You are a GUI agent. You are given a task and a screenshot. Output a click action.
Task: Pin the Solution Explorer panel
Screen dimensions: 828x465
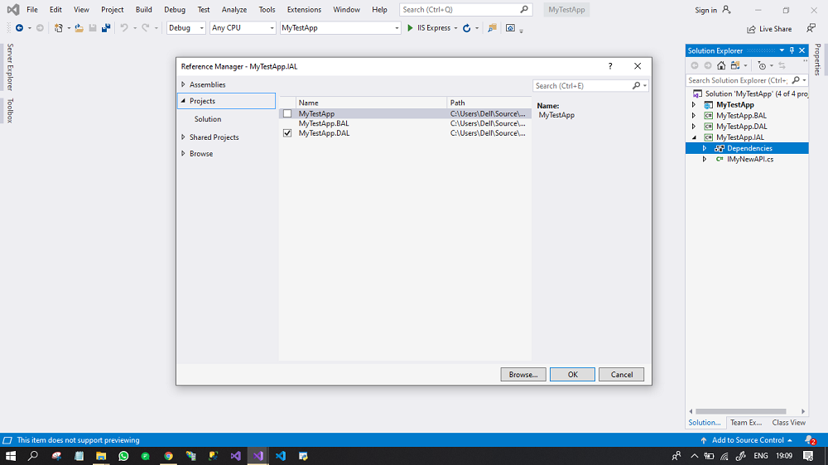pos(792,50)
